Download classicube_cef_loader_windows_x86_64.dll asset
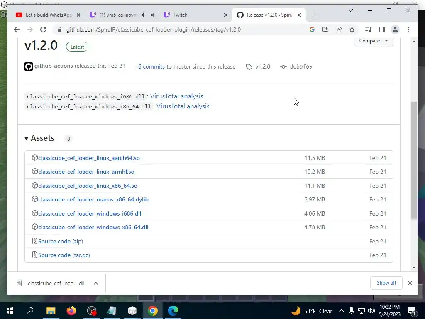 point(93,227)
